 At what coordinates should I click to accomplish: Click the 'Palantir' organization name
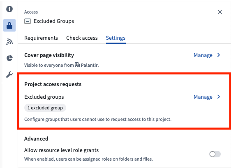tap(90, 65)
